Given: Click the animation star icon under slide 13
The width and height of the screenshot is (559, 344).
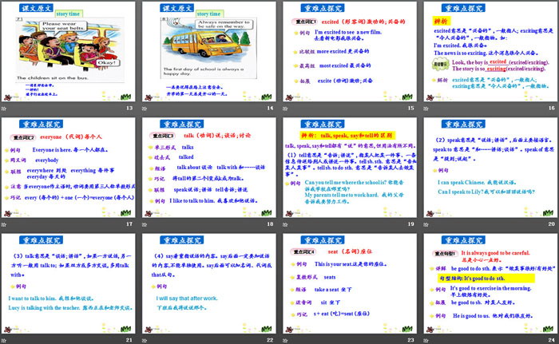Looking at the screenshot, I should point(6,107).
